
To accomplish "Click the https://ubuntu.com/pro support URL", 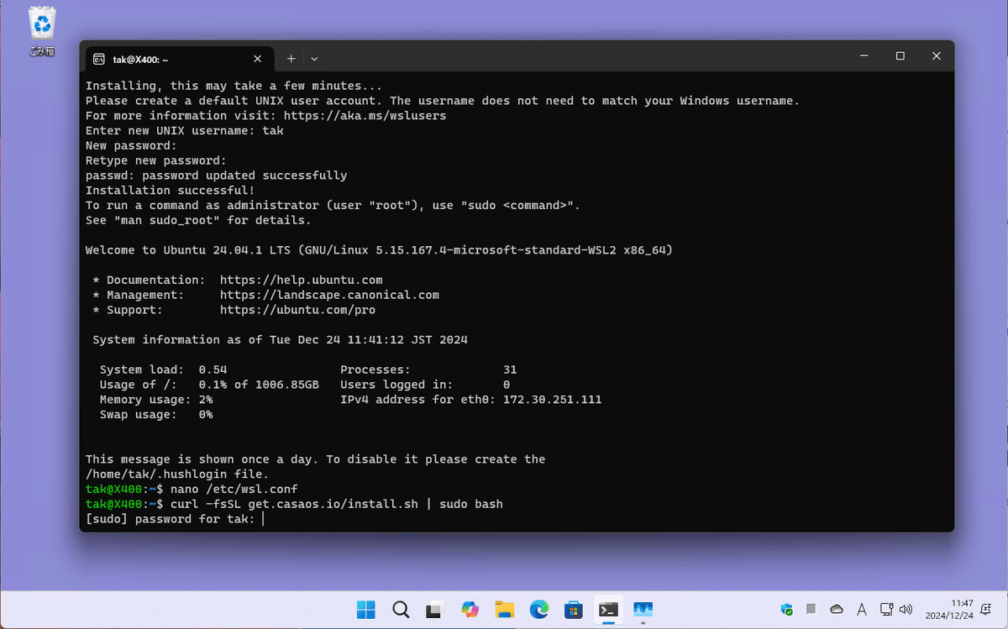I will (x=297, y=310).
